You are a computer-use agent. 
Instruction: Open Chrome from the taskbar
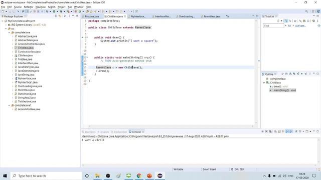(139, 175)
